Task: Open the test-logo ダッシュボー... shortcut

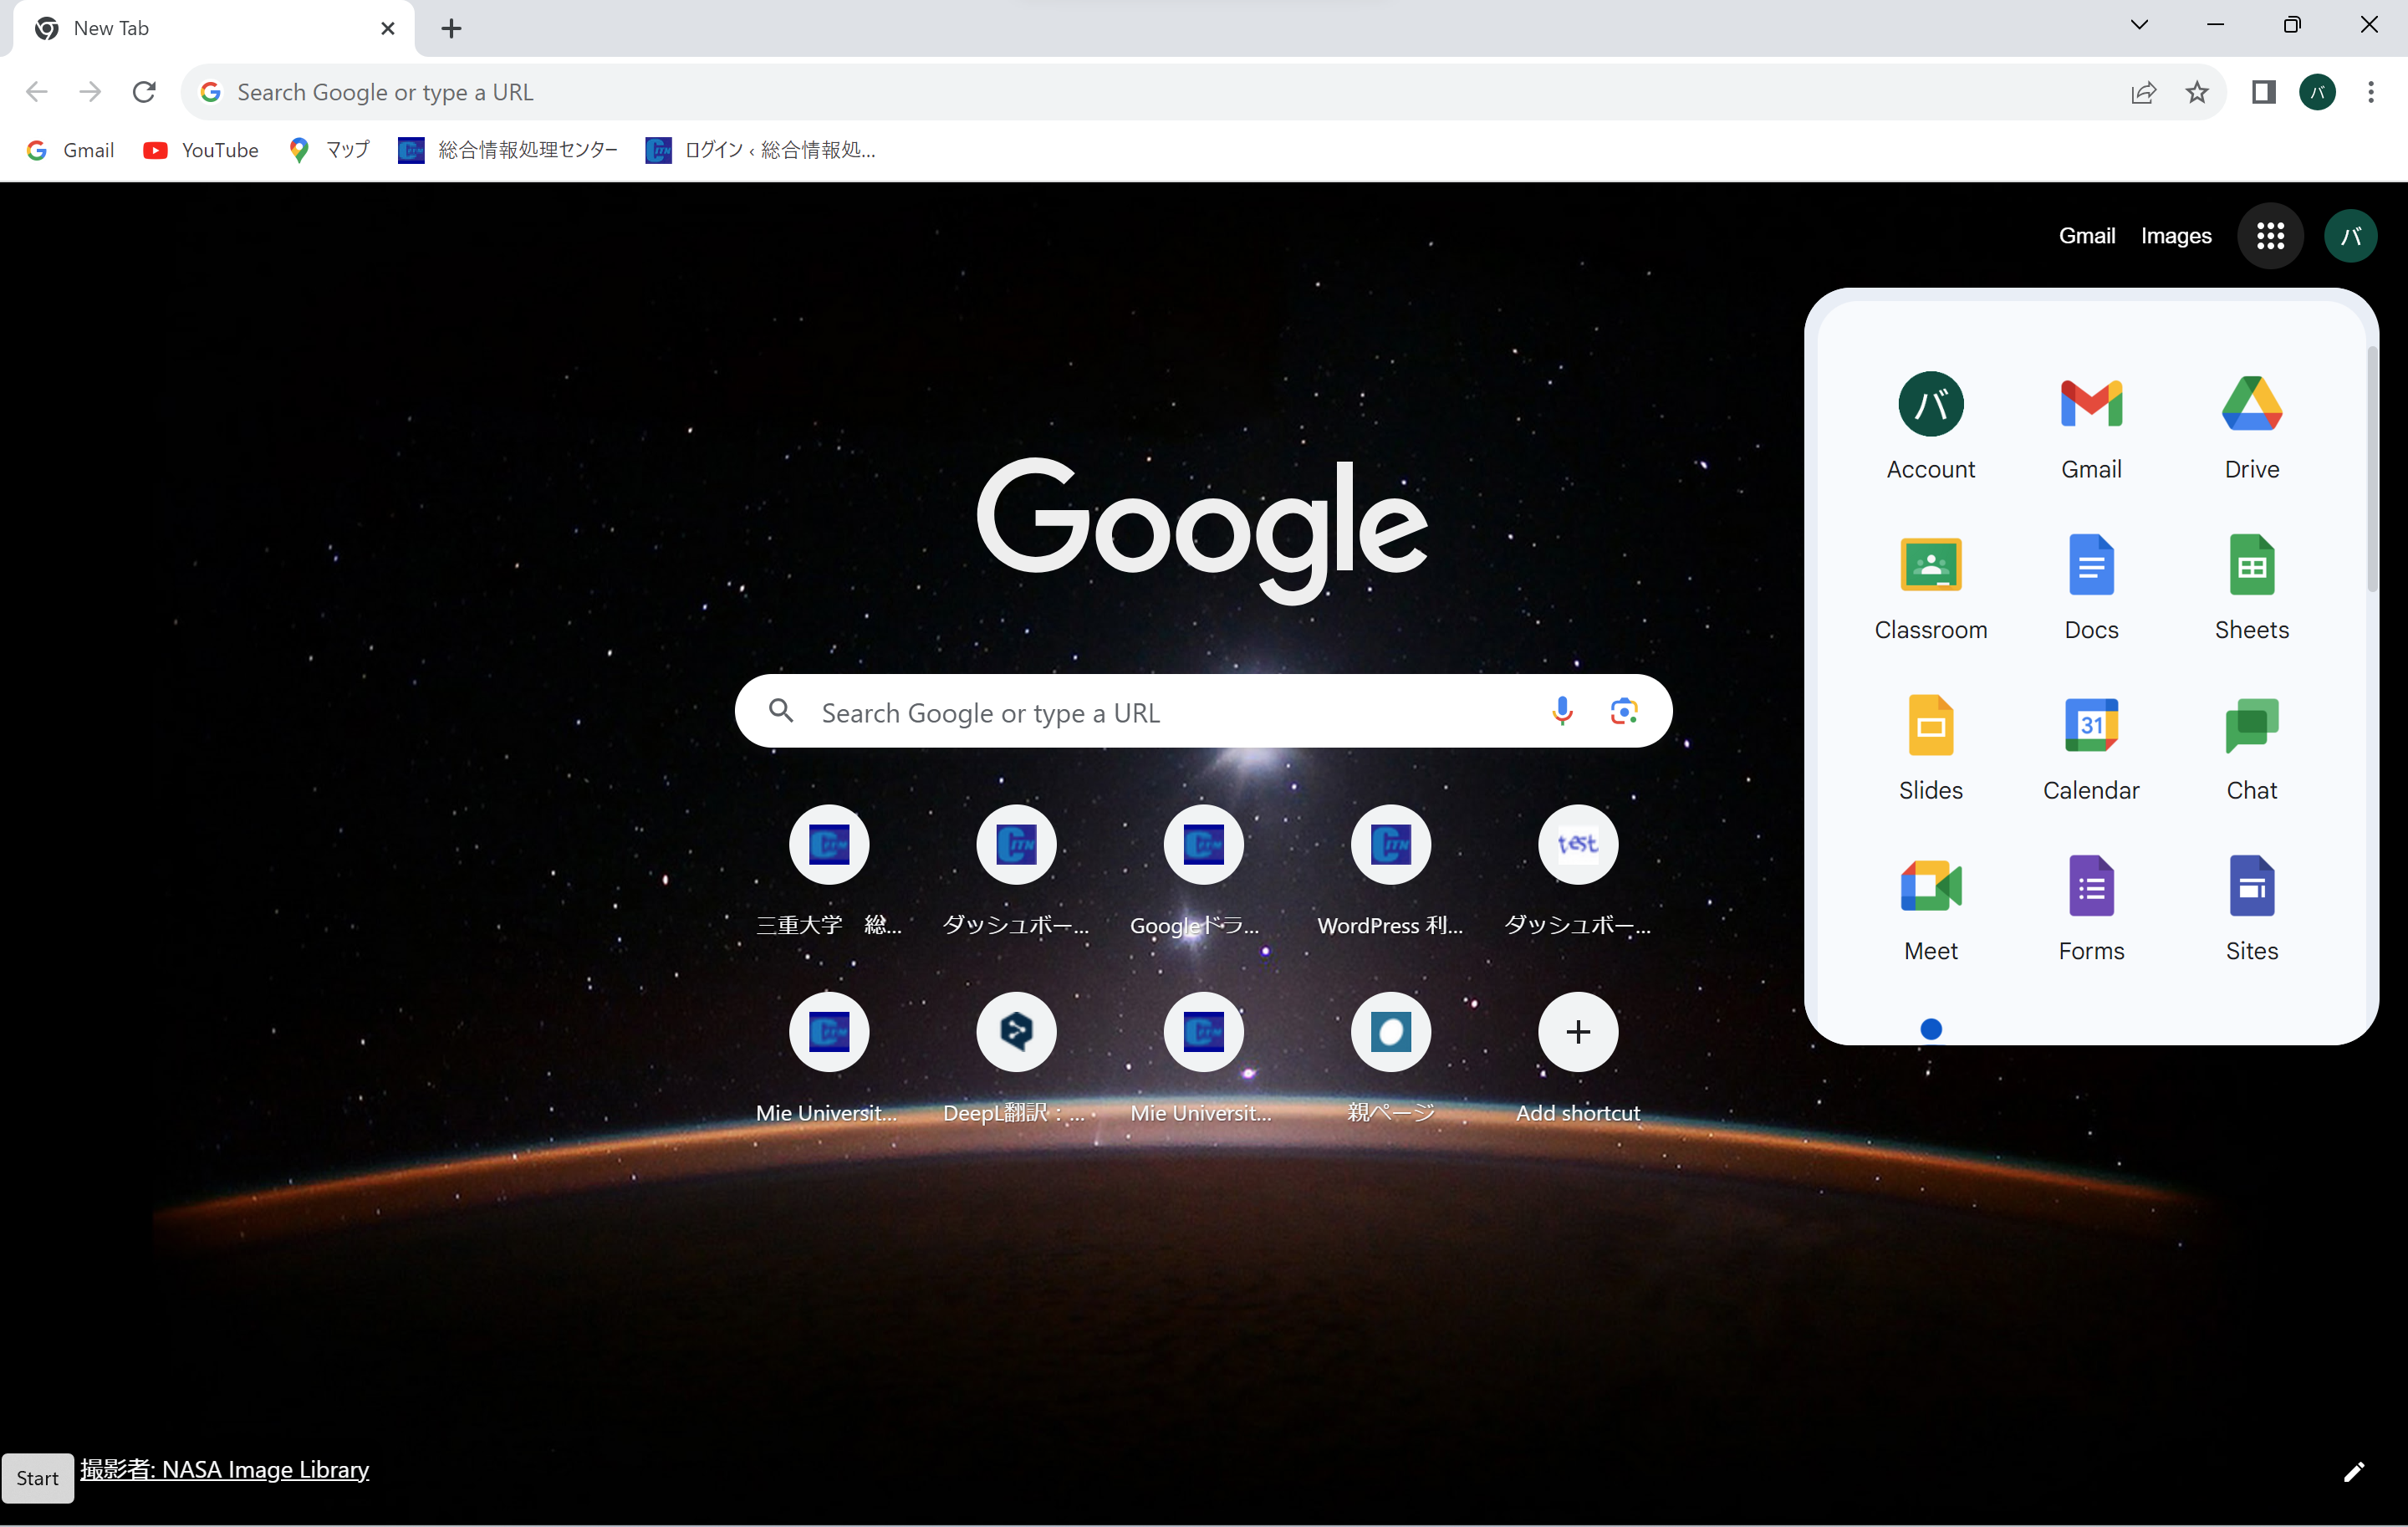Action: (1577, 870)
